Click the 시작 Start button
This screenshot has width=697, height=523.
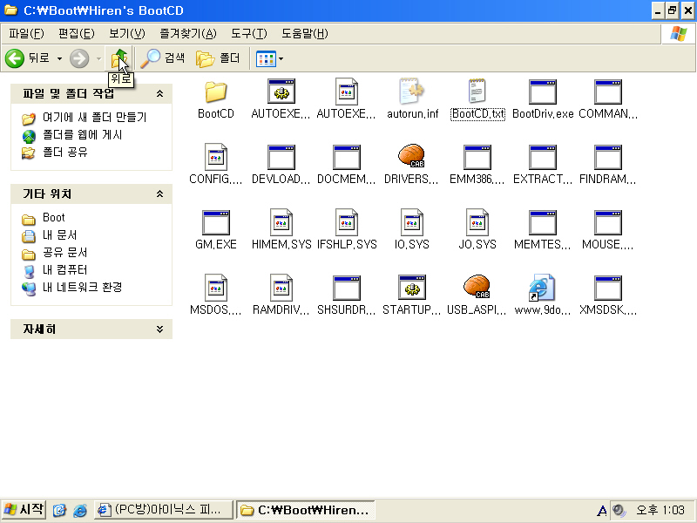[24, 510]
